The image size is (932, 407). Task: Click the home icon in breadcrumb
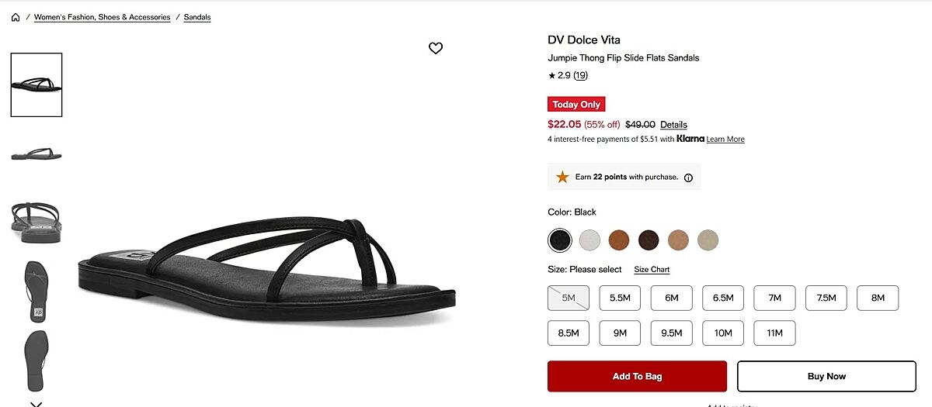[16, 17]
